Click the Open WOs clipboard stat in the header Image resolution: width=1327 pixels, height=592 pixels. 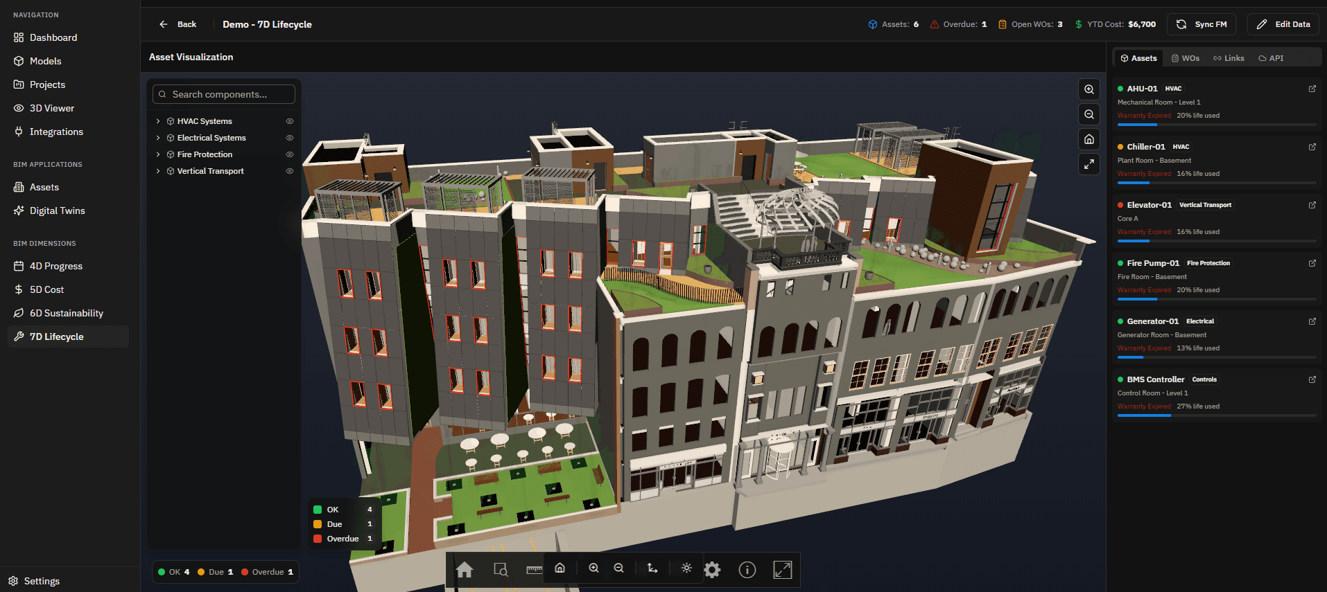(x=1030, y=24)
